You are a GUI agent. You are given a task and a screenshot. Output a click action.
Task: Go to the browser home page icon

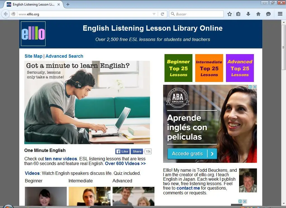pyautogui.click(x=258, y=14)
